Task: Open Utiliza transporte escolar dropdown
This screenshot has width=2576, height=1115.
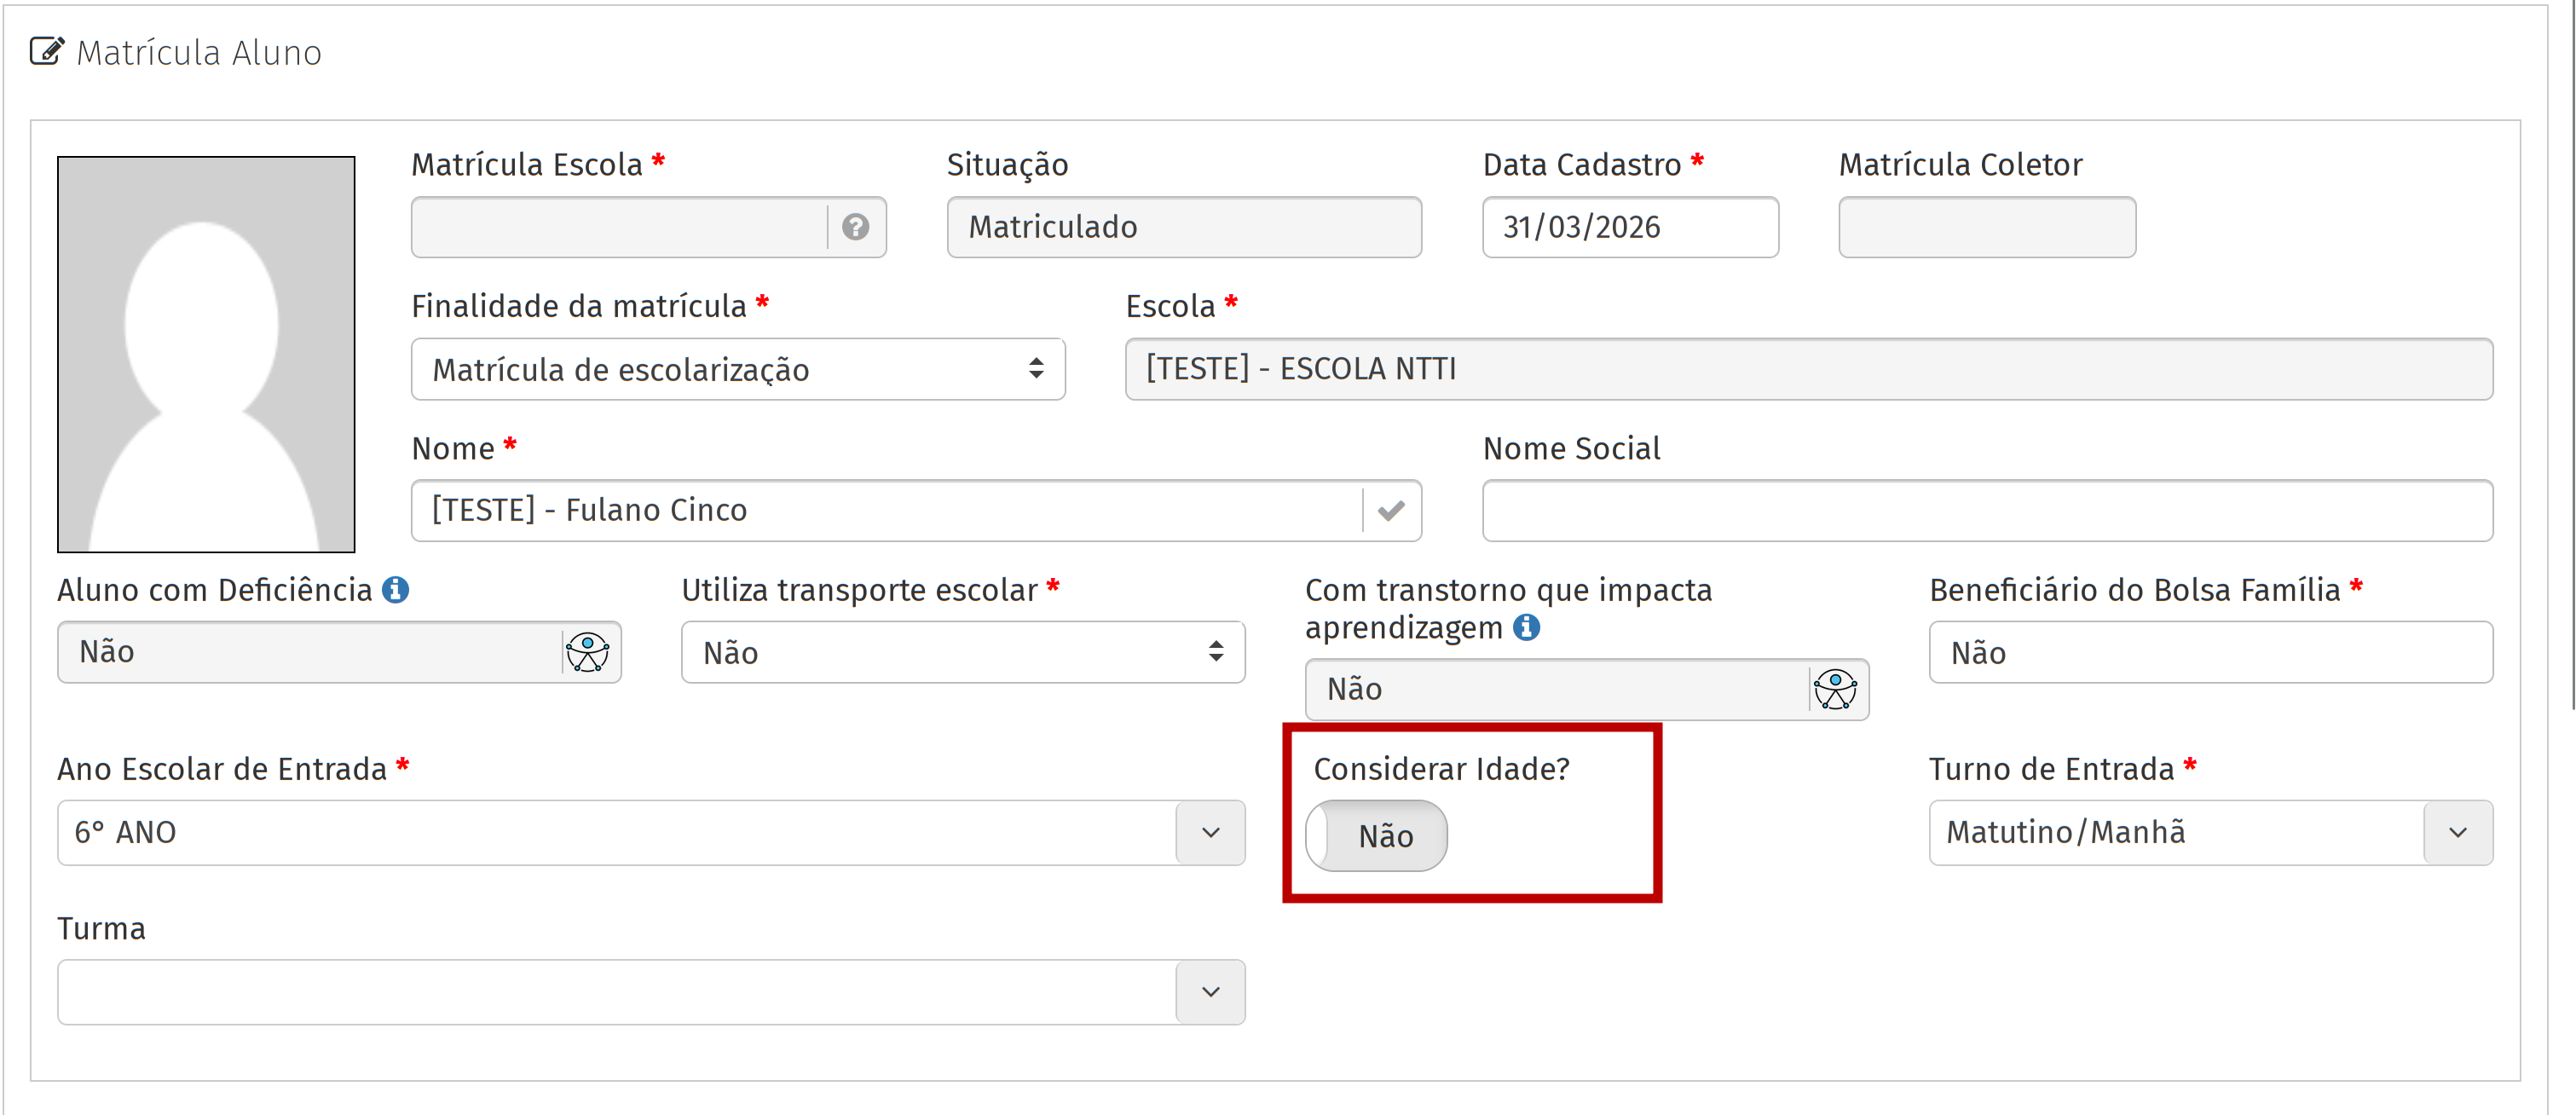Action: [x=962, y=653]
